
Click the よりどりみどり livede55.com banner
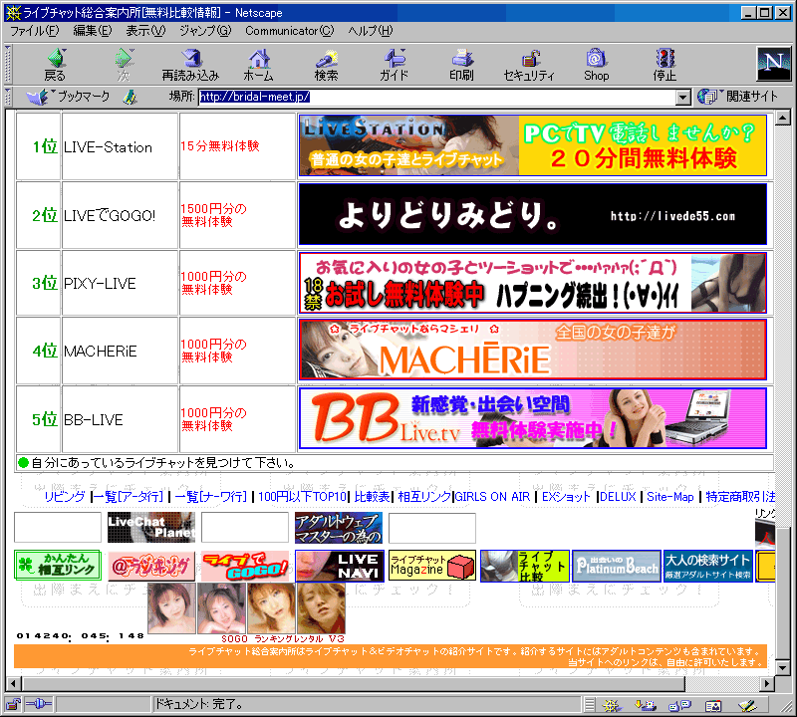tap(533, 214)
